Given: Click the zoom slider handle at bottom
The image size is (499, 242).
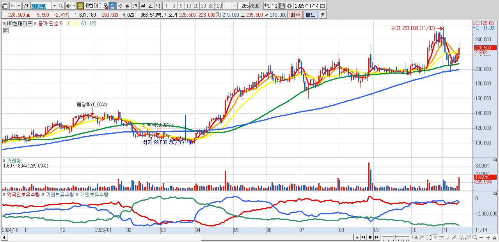Looking at the screenshot, I should (395, 237).
